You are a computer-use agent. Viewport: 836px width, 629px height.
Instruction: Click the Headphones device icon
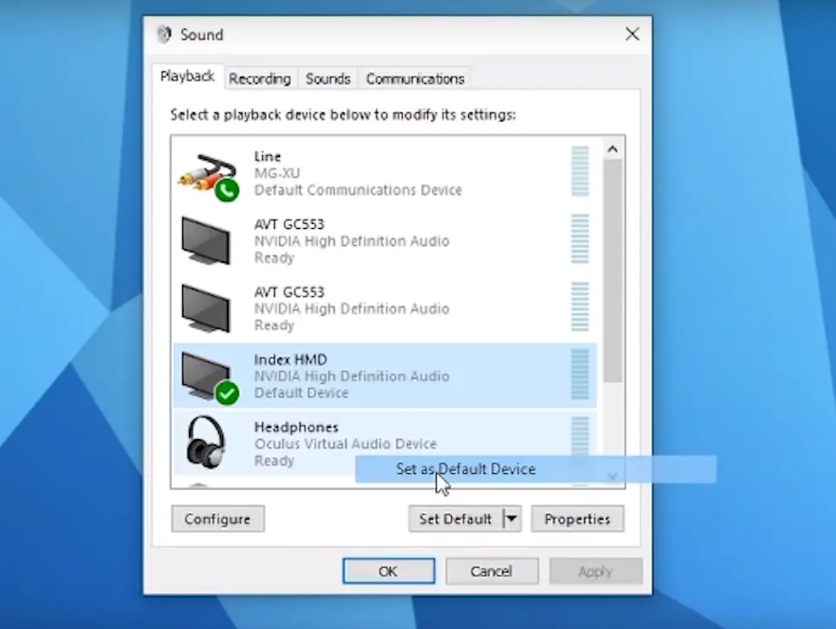(206, 442)
